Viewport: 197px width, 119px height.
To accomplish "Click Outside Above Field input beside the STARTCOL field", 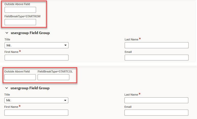I will [x=20, y=77].
